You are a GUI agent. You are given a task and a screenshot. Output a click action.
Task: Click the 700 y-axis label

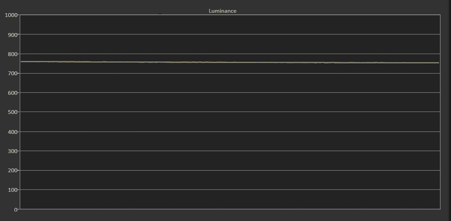(x=13, y=73)
